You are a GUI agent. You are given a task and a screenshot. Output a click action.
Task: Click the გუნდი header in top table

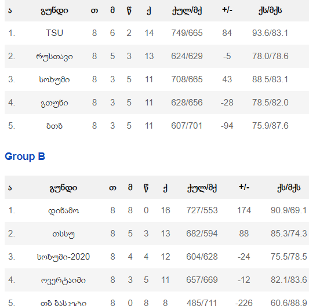54,10
